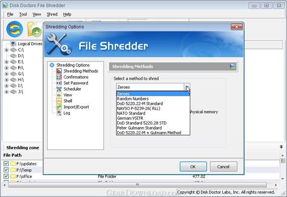Viewport: 287px width, 197px height.
Task: Uncheck the F:\office checkbox
Action: [6, 176]
